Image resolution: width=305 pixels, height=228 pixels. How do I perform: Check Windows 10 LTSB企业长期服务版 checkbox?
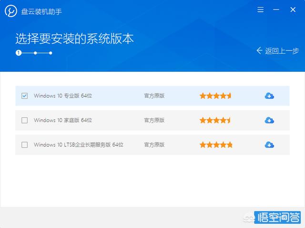click(24, 144)
